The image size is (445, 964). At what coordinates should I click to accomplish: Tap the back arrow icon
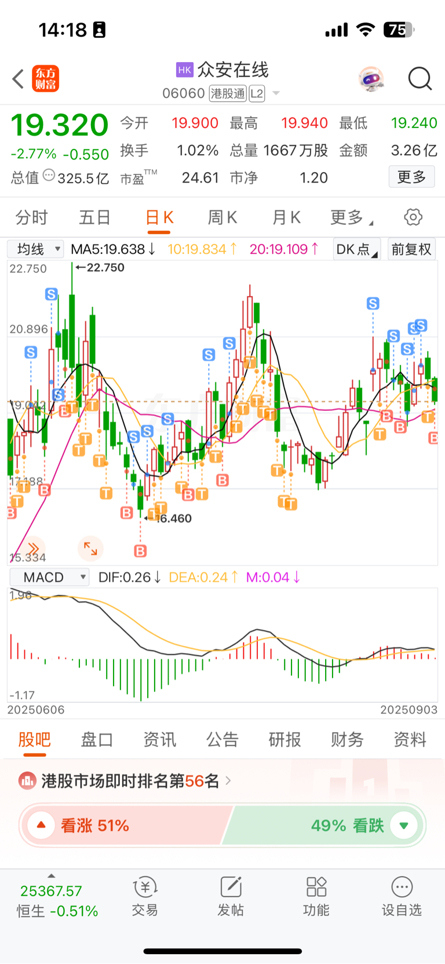coord(18,79)
